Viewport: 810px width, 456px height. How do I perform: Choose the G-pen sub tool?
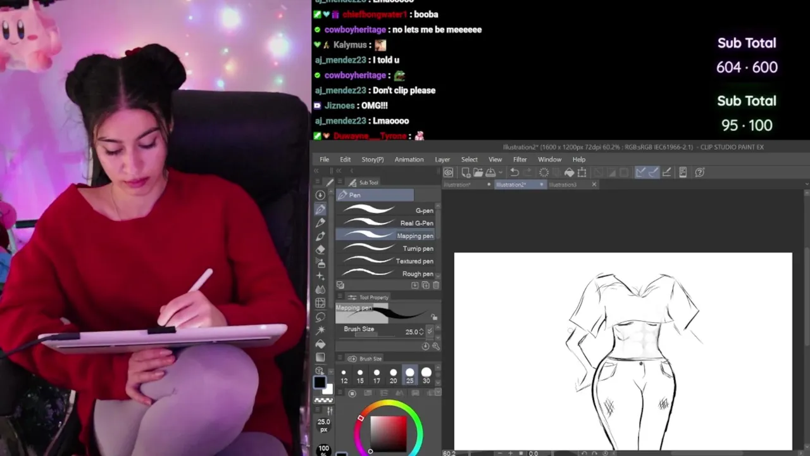[x=386, y=210]
